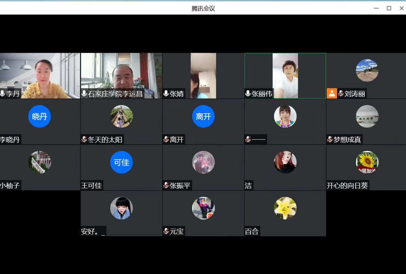Click the microphone icon beside 石家庄学院李运昌
The height and width of the screenshot is (274, 406).
pos(84,93)
